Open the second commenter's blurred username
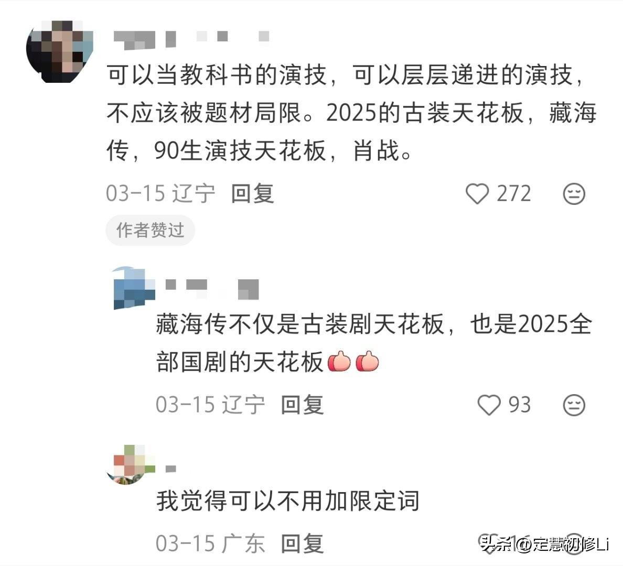This screenshot has width=623, height=566. pyautogui.click(x=212, y=289)
